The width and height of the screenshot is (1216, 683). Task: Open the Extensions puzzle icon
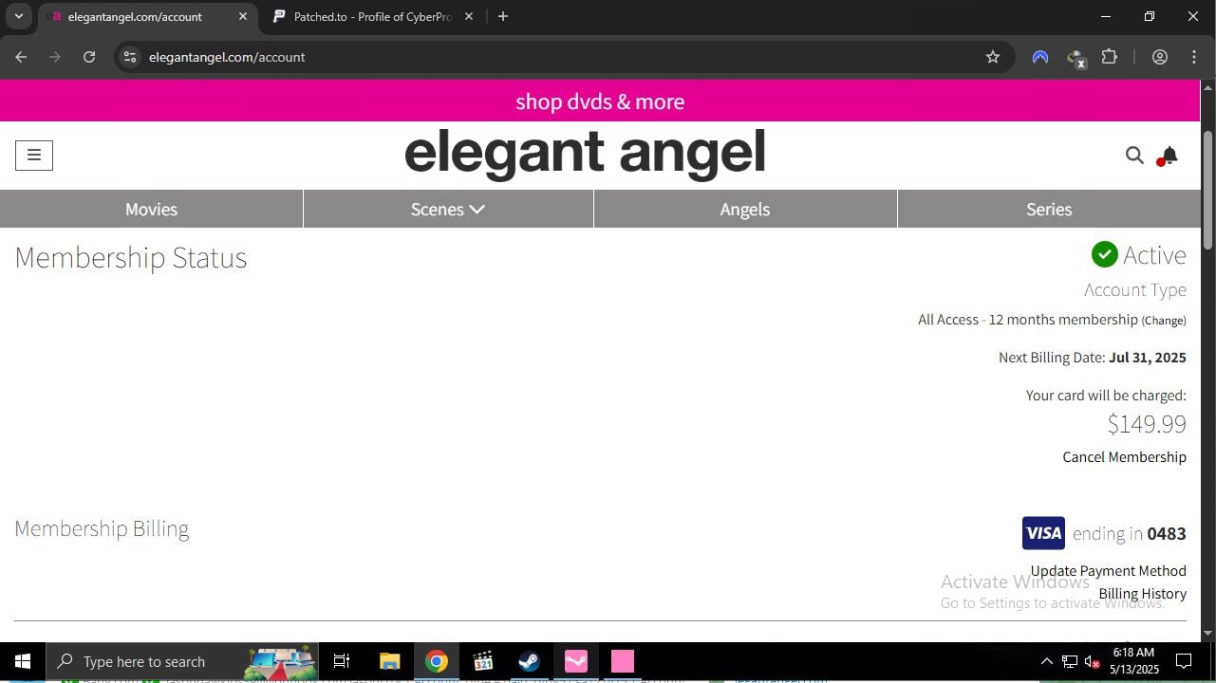1109,57
